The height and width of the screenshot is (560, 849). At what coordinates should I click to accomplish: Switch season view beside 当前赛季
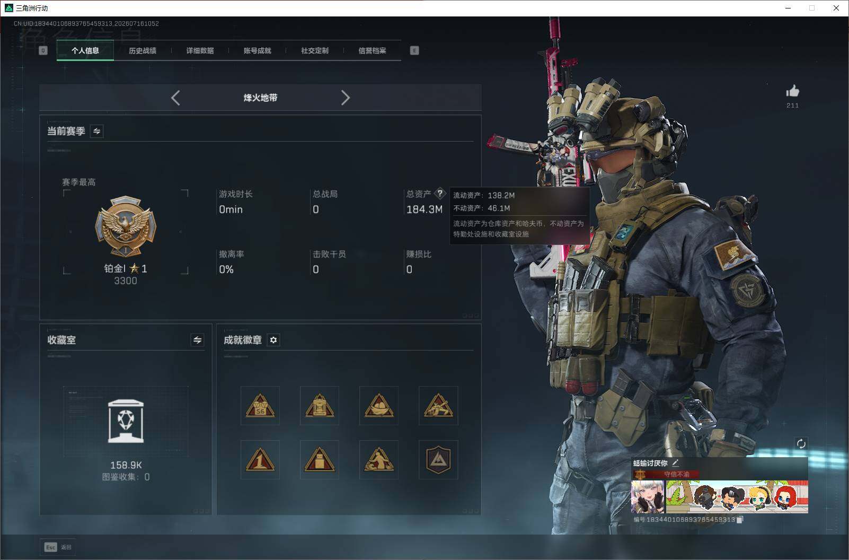click(97, 131)
